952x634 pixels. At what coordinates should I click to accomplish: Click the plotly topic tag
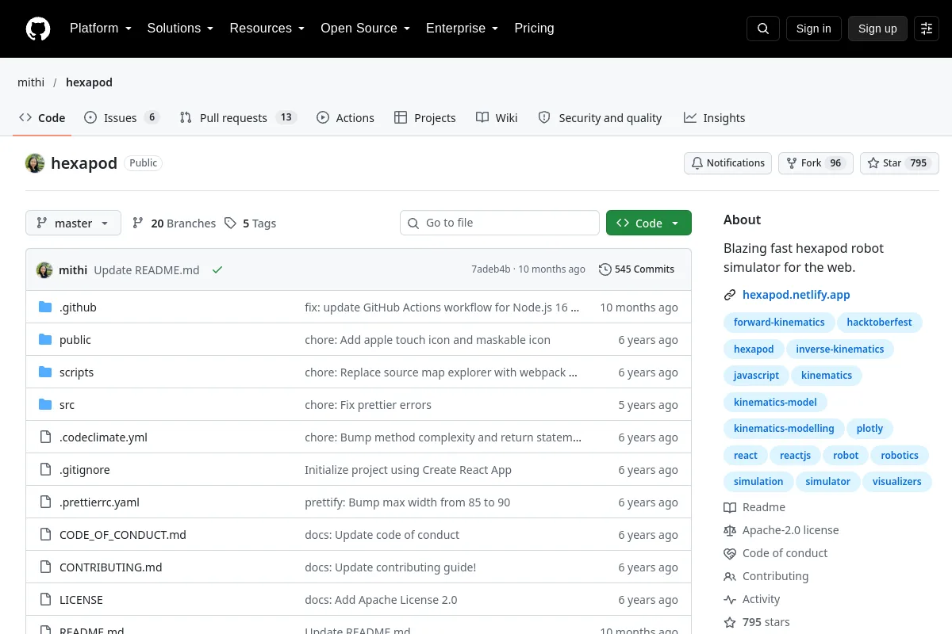[x=869, y=429]
